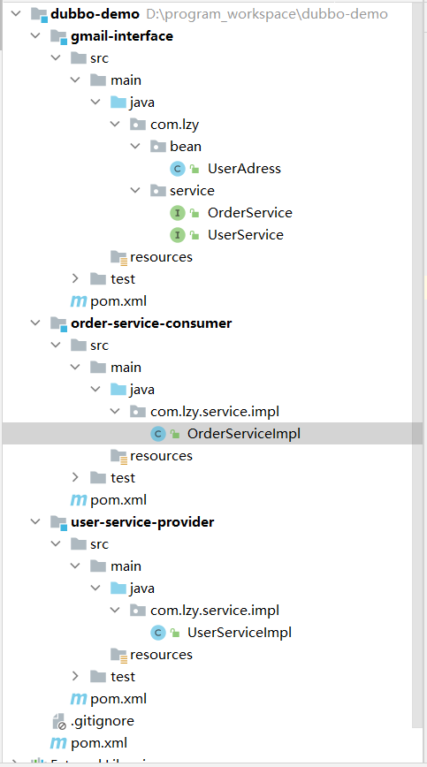Click the .gitignore file icon

pyautogui.click(x=58, y=721)
